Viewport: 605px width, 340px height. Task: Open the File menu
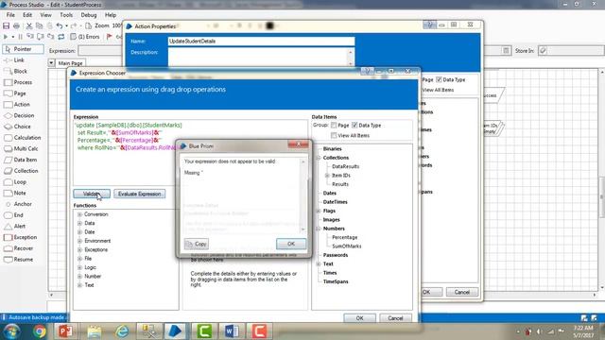[x=10, y=15]
